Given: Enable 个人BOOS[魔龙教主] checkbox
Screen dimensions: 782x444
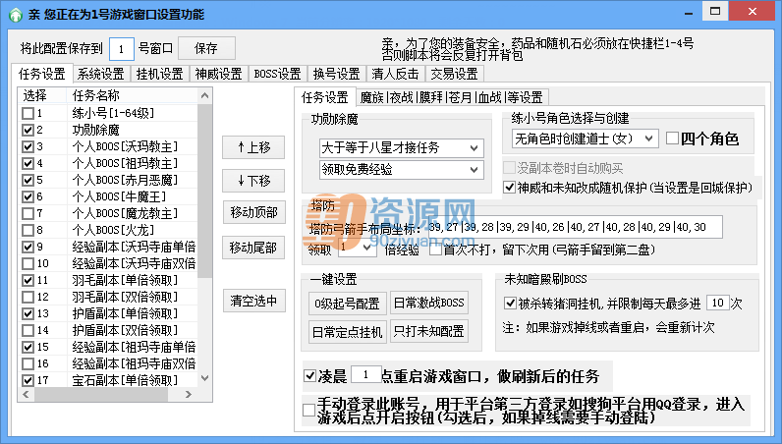Looking at the screenshot, I should [x=28, y=213].
